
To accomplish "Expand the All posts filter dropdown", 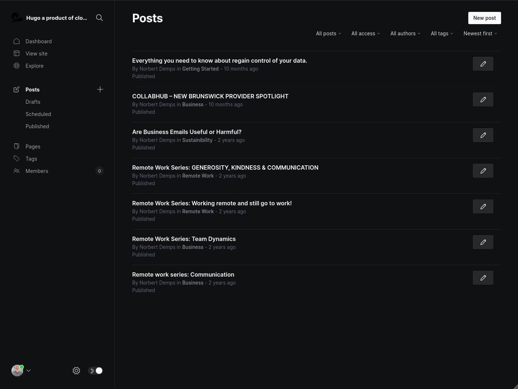I will click(328, 33).
